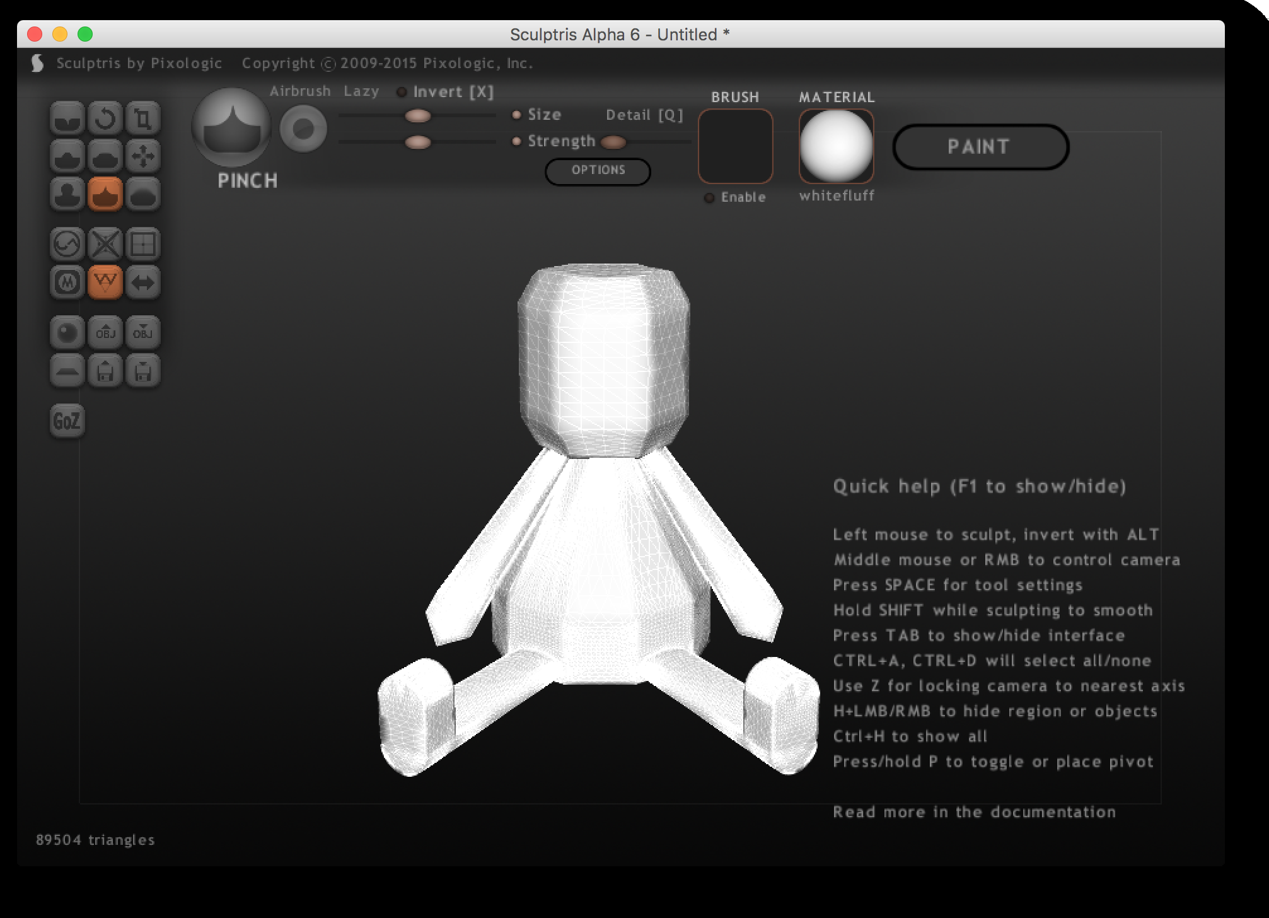
Task: Click the Reduce selected crossed-lines icon
Action: click(105, 244)
